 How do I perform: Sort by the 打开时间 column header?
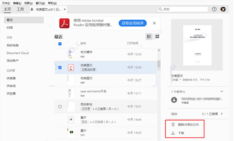[133, 43]
